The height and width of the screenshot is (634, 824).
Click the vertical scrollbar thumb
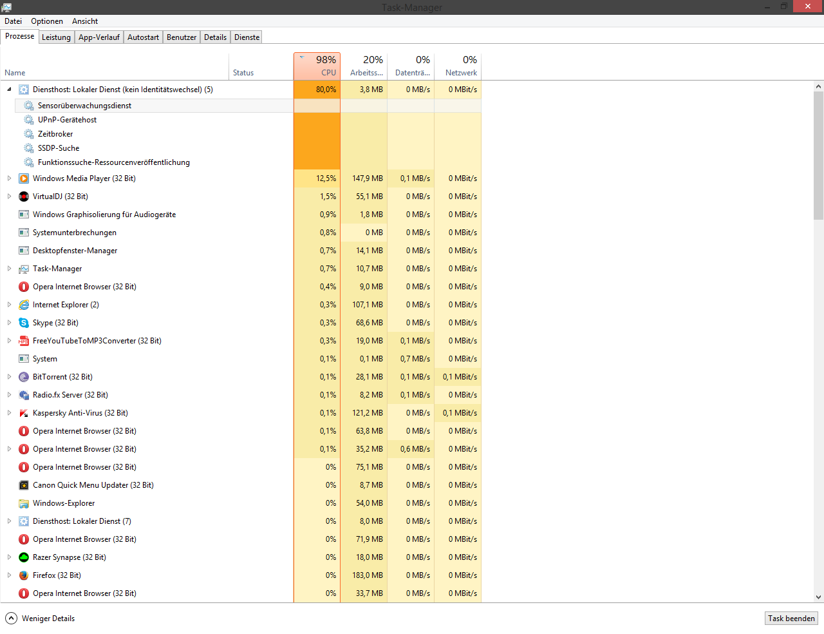tap(818, 155)
